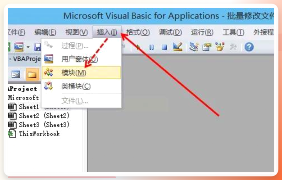Click the Microsoft Excel Objects folder text
The width and height of the screenshot is (282, 180).
tap(23, 98)
